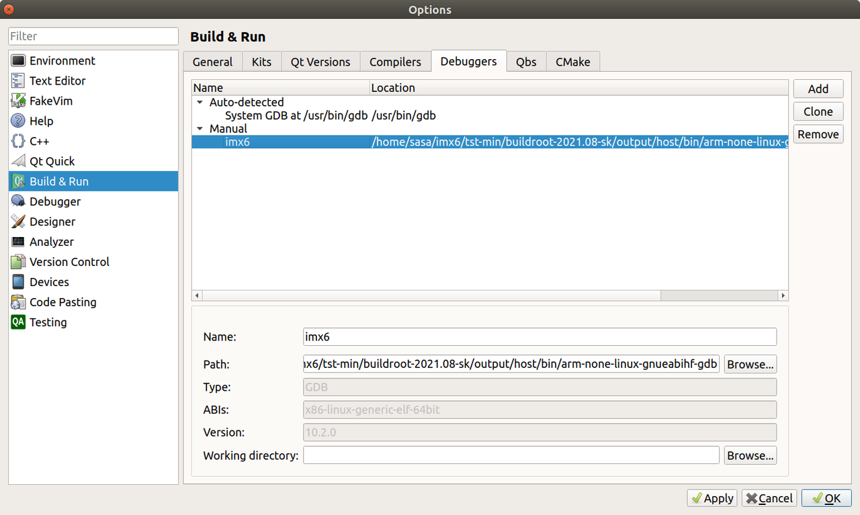Open FakeVim category icon

pos(18,101)
